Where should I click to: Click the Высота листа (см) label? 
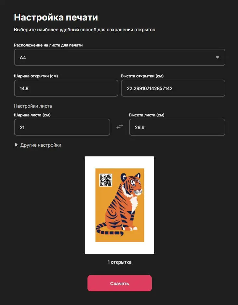click(147, 115)
